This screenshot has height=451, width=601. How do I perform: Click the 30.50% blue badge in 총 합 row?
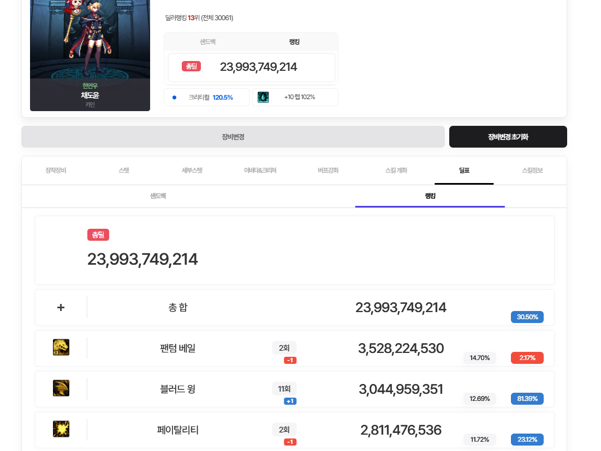click(527, 316)
